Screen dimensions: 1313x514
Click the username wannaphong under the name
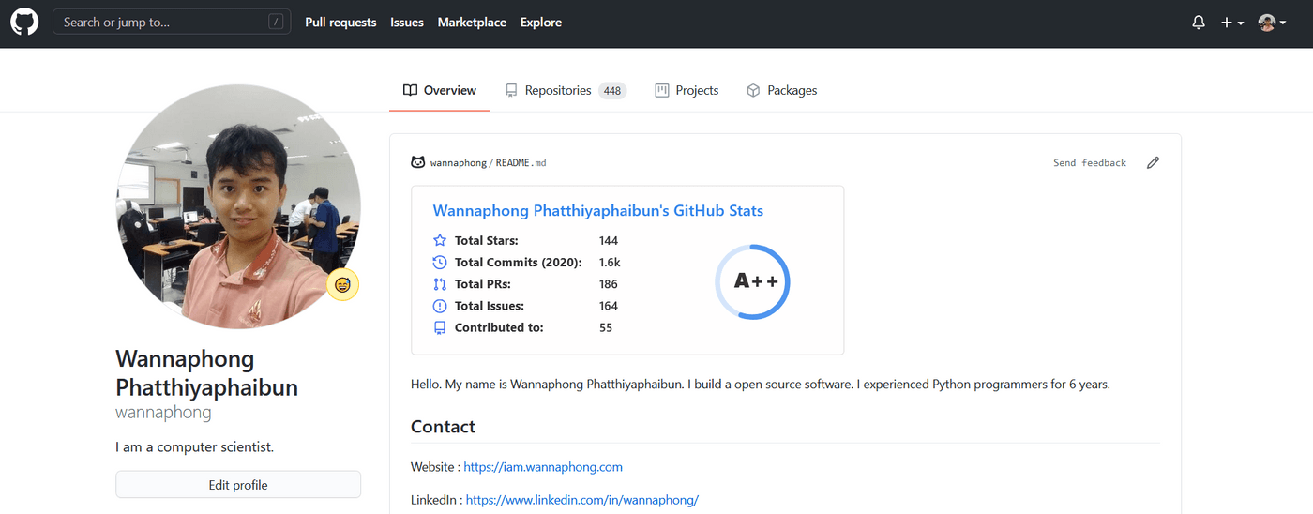point(163,413)
